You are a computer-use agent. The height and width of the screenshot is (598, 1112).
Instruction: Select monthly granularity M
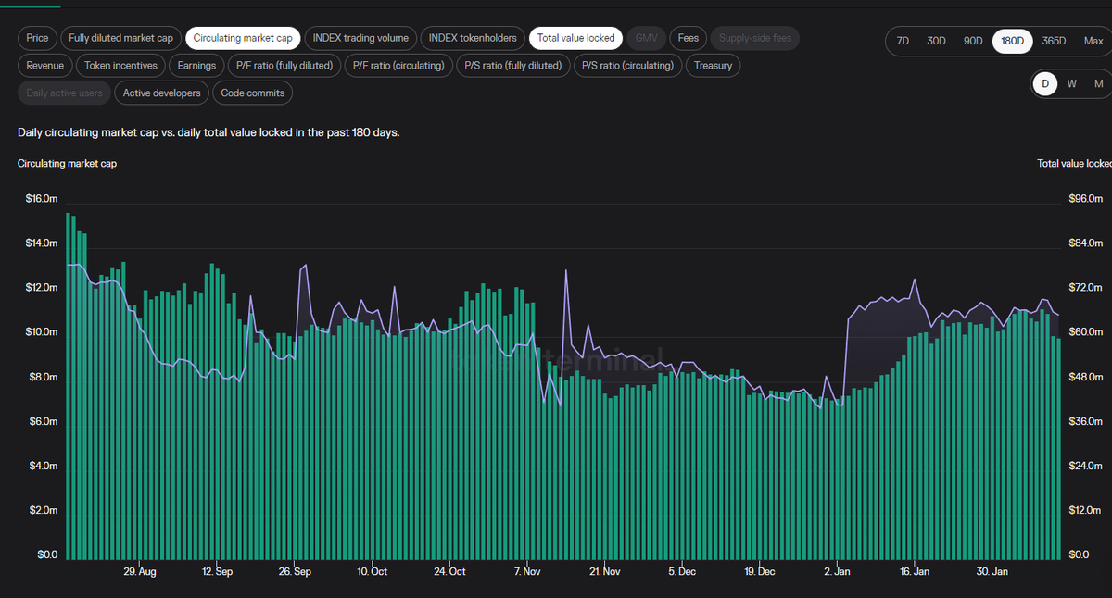click(1098, 83)
